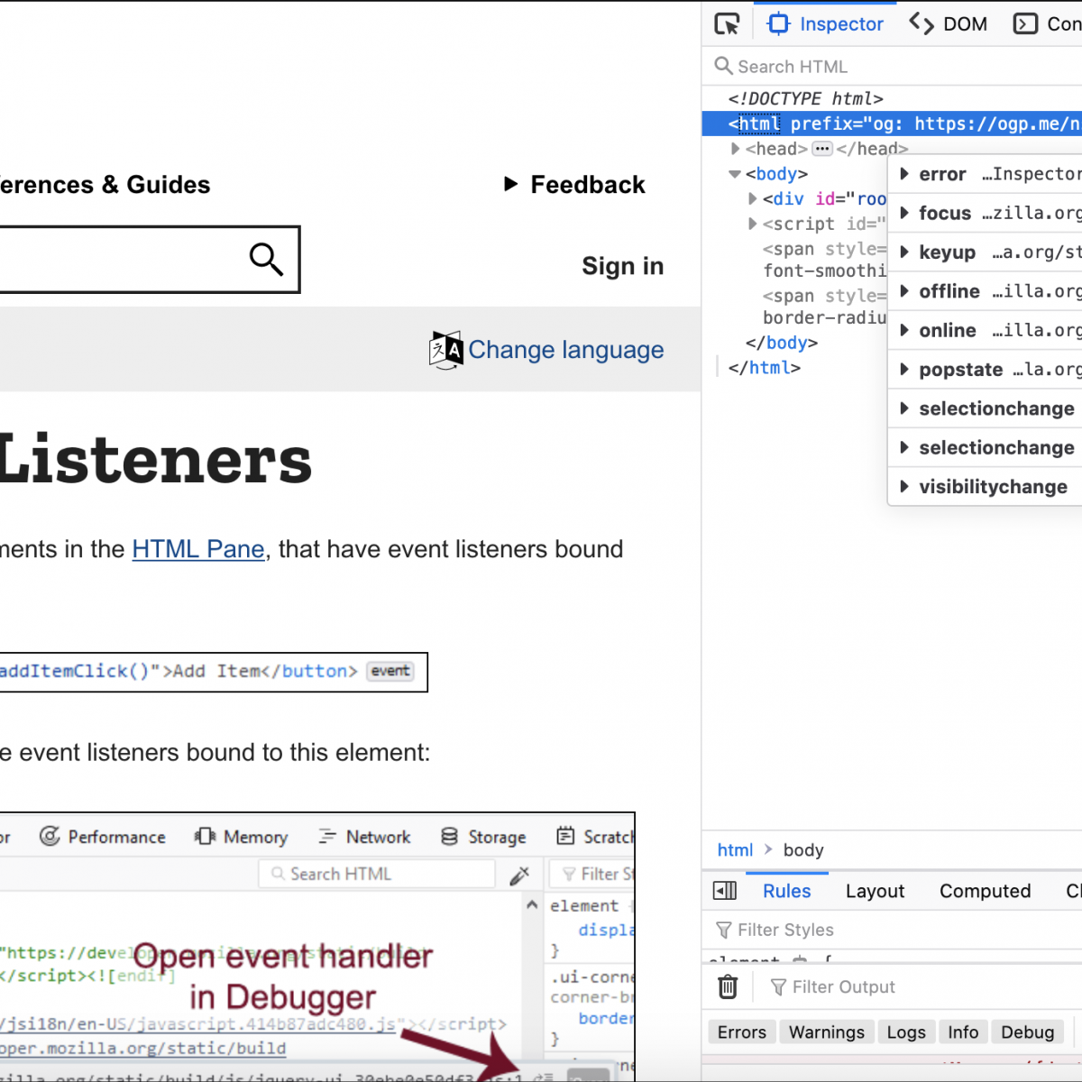Toggle the Errors console filter

pos(741,1032)
